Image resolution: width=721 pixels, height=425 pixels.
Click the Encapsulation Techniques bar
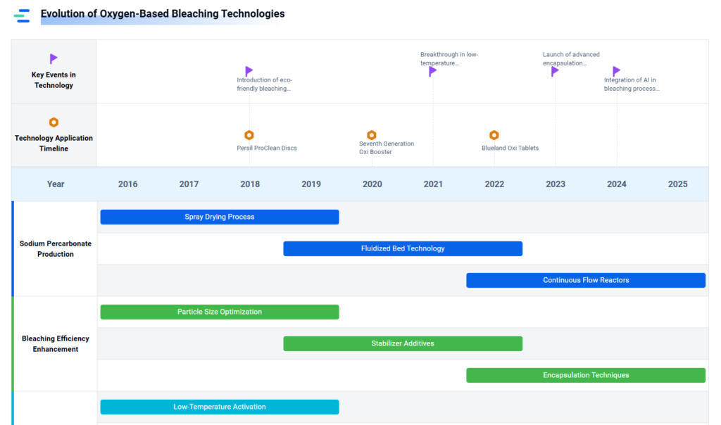(x=586, y=375)
